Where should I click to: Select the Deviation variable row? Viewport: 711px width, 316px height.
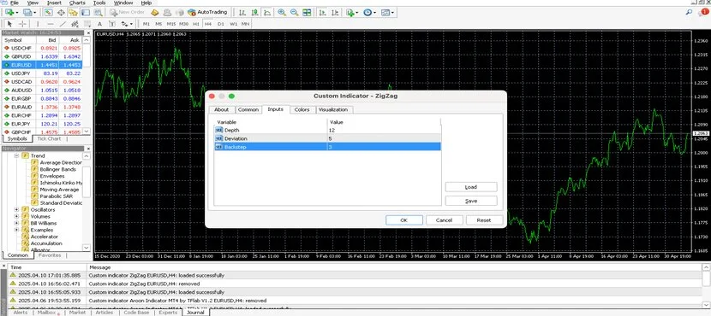coord(327,138)
